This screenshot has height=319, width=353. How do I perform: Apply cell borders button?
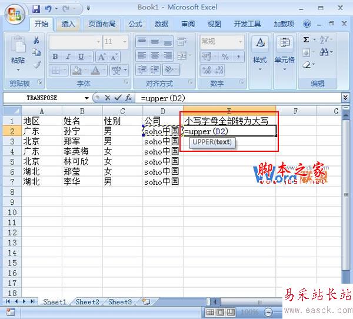(56, 71)
